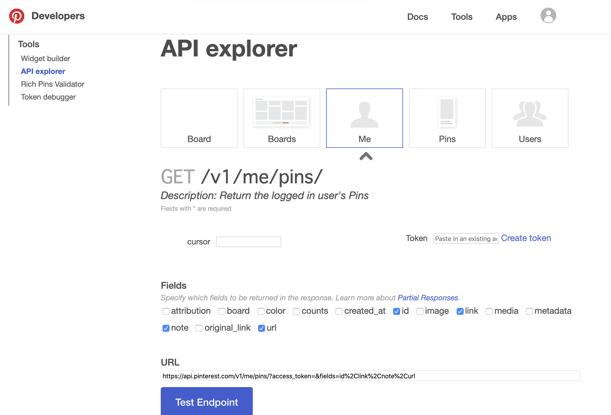Screen dimensions: 611x415
Task: Enable the media field checkbox
Action: point(489,311)
